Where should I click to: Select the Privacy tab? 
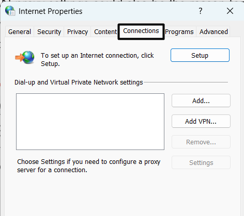78,32
